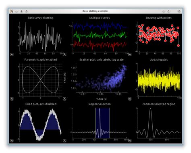Click auto-range A button of Zoom on selected region plot
Image resolution: width=191 pixels, height=153 pixels.
click(130, 140)
